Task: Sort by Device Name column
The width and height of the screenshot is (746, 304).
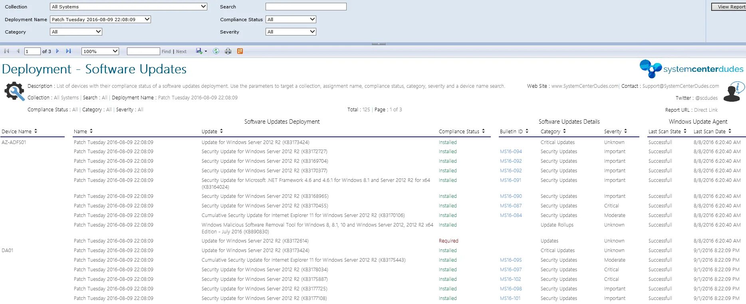Action: click(x=36, y=131)
